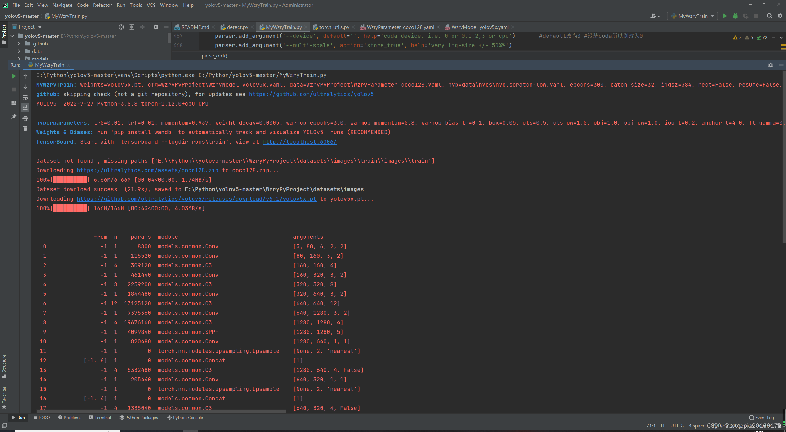
Task: Open Project panel options gear
Action: (156, 27)
